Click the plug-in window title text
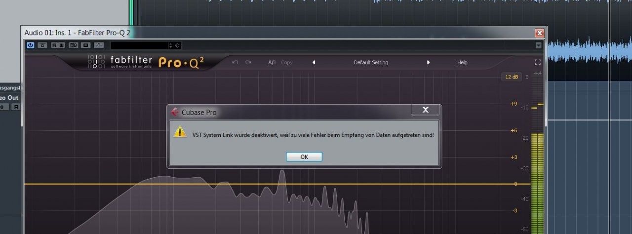Image resolution: width=632 pixels, height=234 pixels. click(78, 33)
